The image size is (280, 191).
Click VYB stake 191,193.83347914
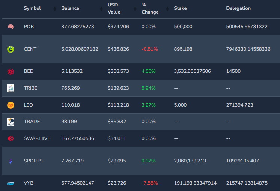[x=195, y=183]
